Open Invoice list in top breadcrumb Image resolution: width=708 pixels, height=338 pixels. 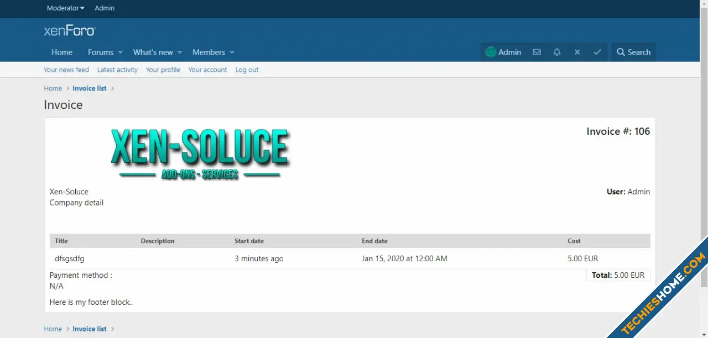click(x=90, y=88)
